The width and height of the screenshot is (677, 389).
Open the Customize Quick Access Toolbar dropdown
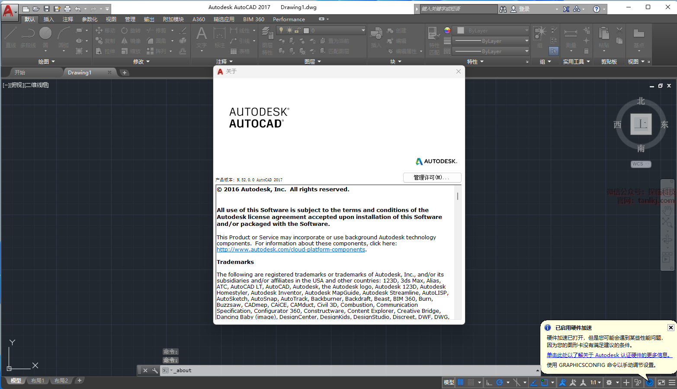(107, 9)
